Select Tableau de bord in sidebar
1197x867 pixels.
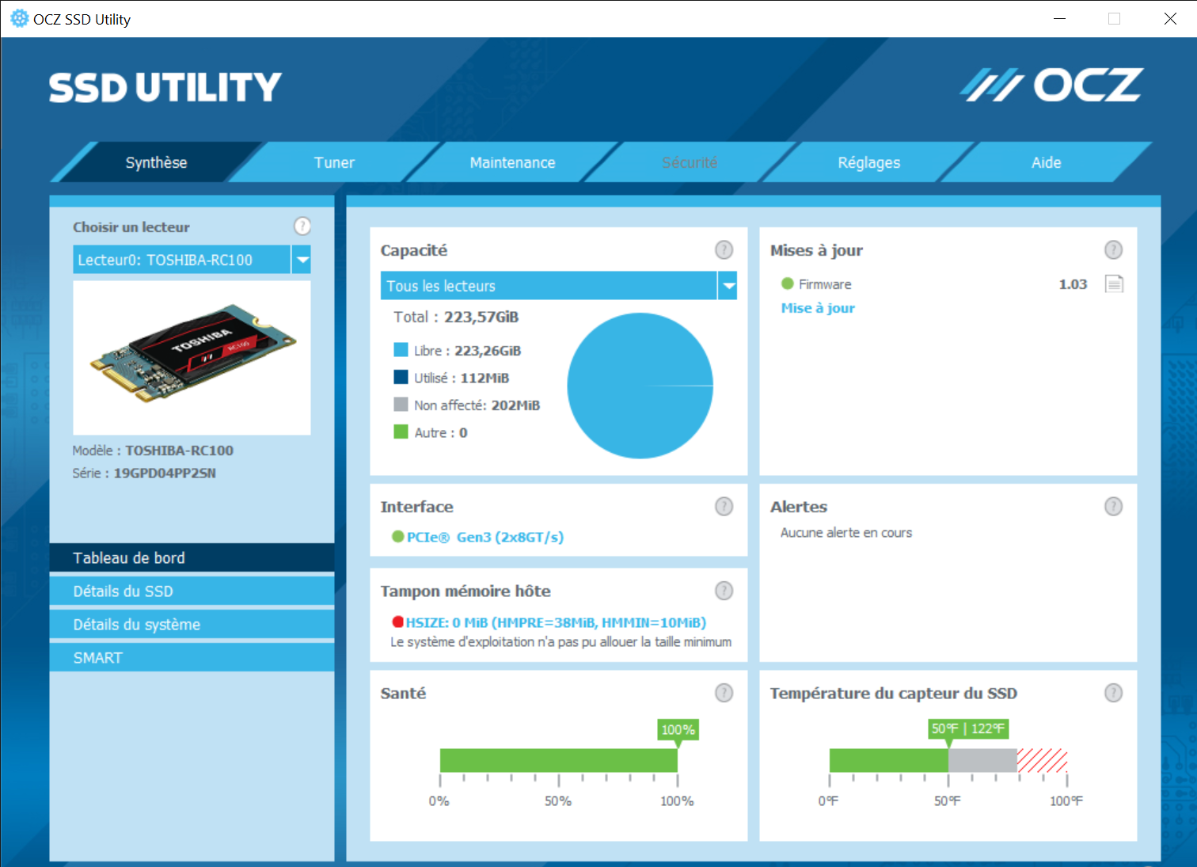(x=192, y=558)
